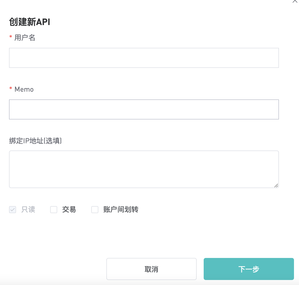
Task: Click the red asterisk beside Memo
Action: [11, 88]
